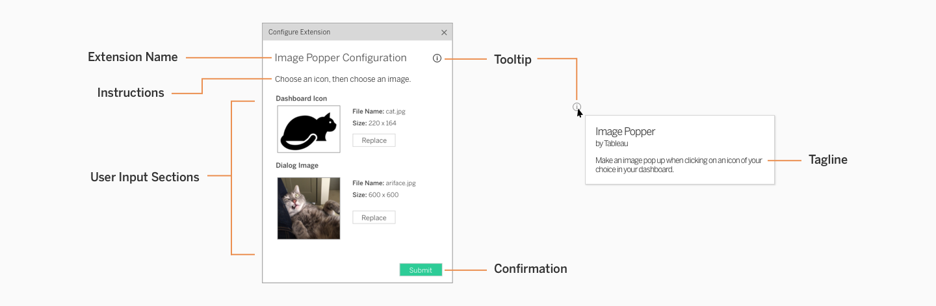Image resolution: width=936 pixels, height=306 pixels.
Task: Select the gray cat photo dialog image
Action: (x=309, y=209)
